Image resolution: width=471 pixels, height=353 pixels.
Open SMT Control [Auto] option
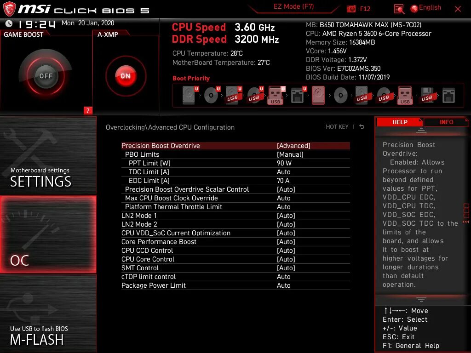point(235,268)
